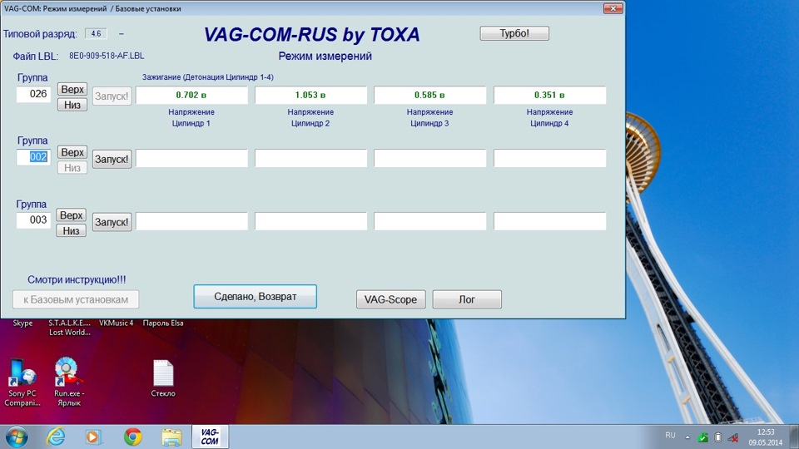
Task: Click Смотри инструкцию!!! text
Action: (77, 279)
